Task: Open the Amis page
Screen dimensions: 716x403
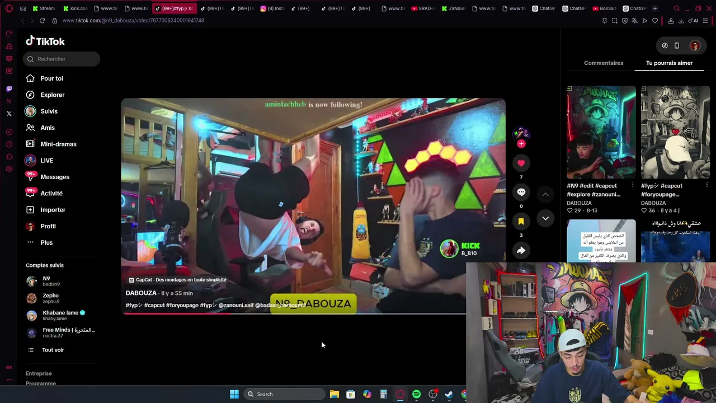Action: [48, 128]
